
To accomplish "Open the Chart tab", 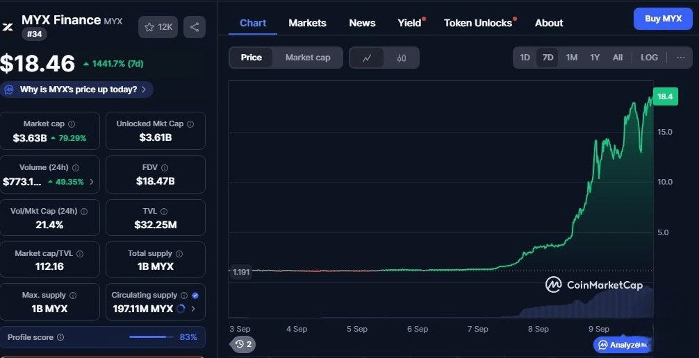I will (x=253, y=23).
